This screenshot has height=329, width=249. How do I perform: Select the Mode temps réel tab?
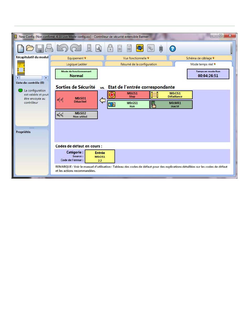pos(203,64)
